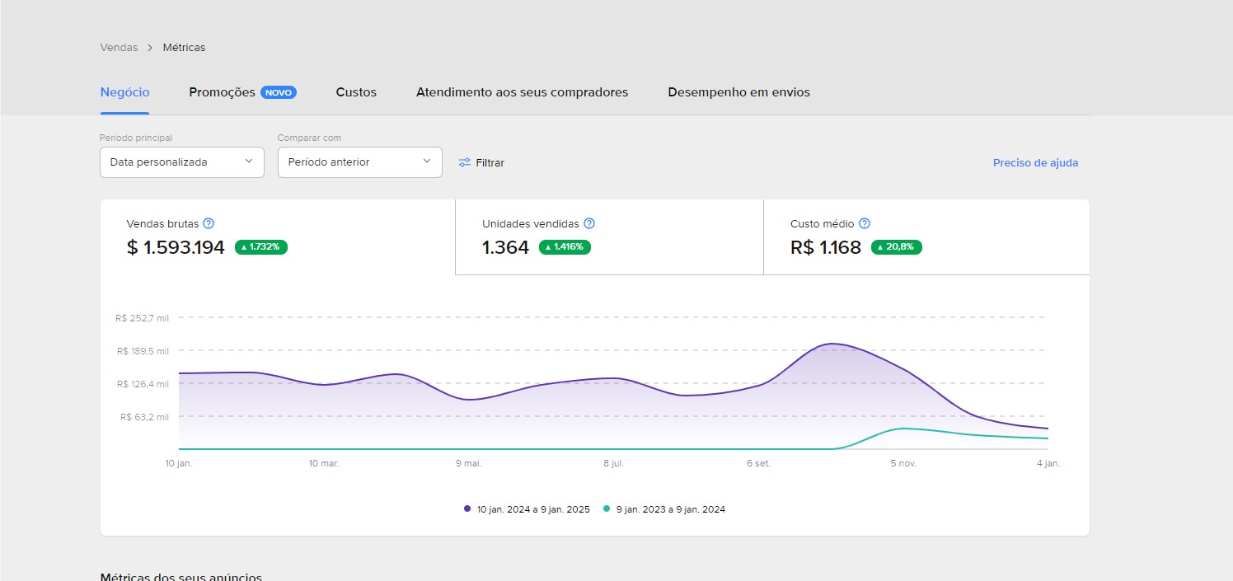Click the 5 nov. date axis label
1233x581 pixels.
click(903, 464)
